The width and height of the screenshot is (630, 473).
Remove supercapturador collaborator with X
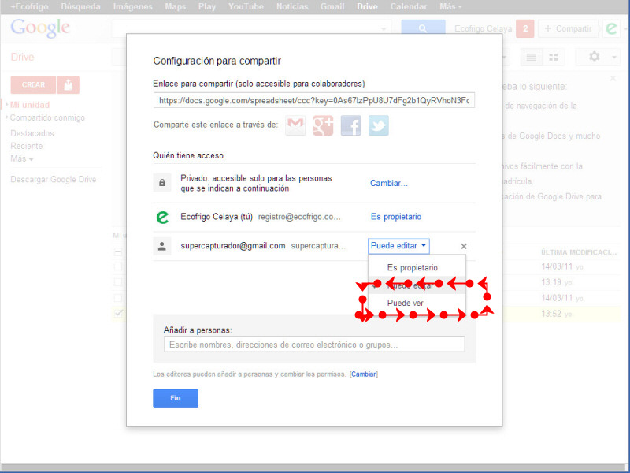click(x=464, y=246)
